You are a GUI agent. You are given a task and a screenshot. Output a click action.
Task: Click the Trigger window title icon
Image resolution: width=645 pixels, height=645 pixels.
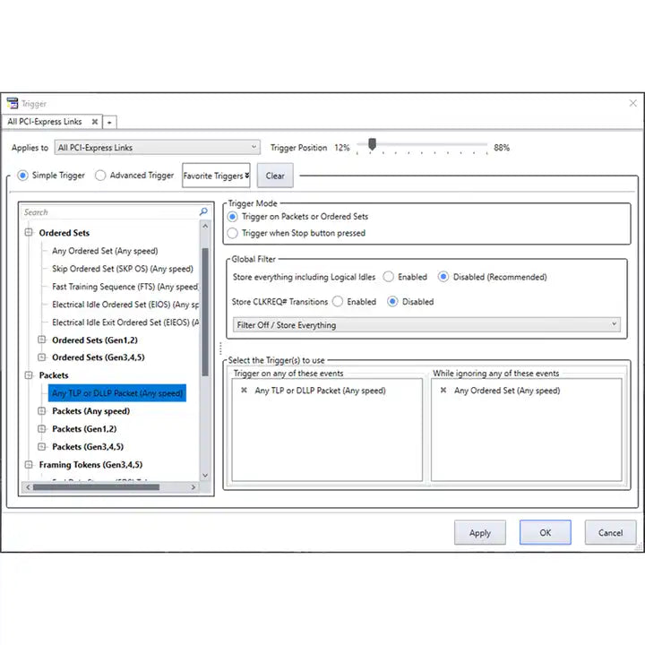point(13,104)
